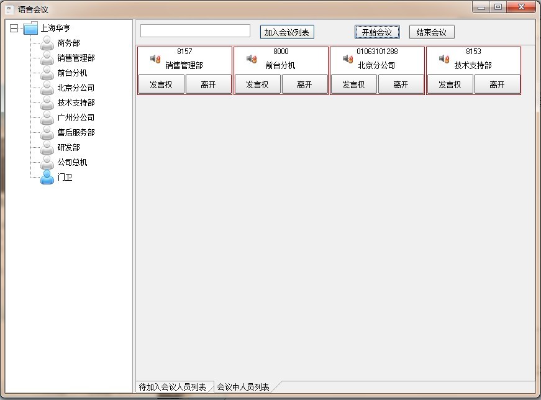The height and width of the screenshot is (400, 541).
Task: Click 离开 for participant 8000
Action: click(304, 84)
